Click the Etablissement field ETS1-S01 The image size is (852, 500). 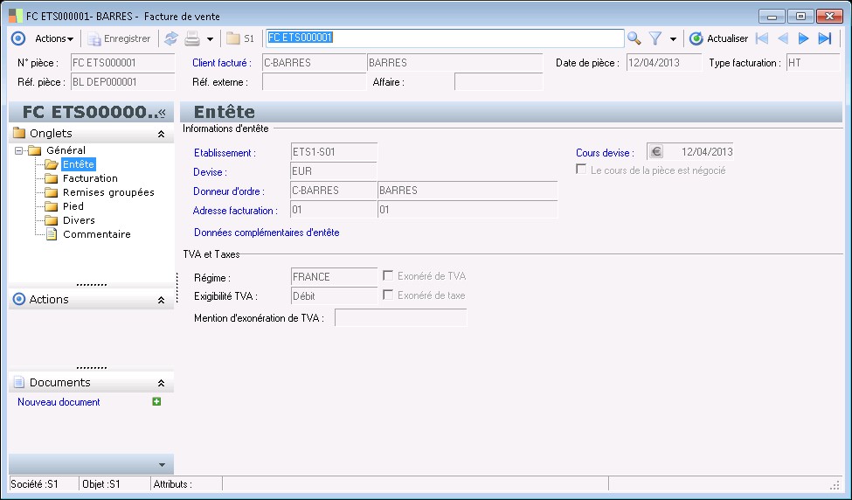pyautogui.click(x=334, y=151)
